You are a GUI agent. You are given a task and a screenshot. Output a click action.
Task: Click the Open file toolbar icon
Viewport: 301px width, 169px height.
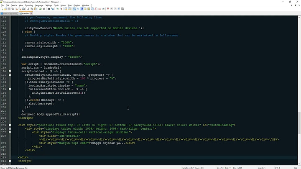click(x=5, y=9)
